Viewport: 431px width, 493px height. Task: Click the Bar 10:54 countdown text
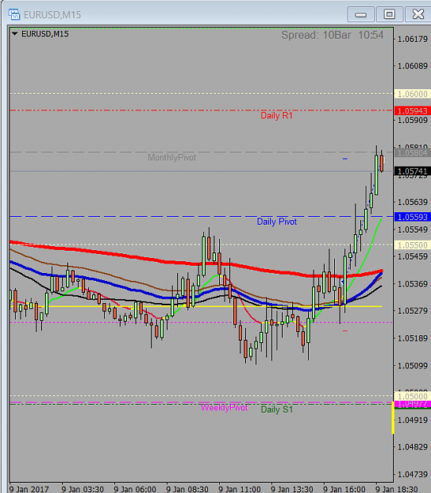[360, 35]
